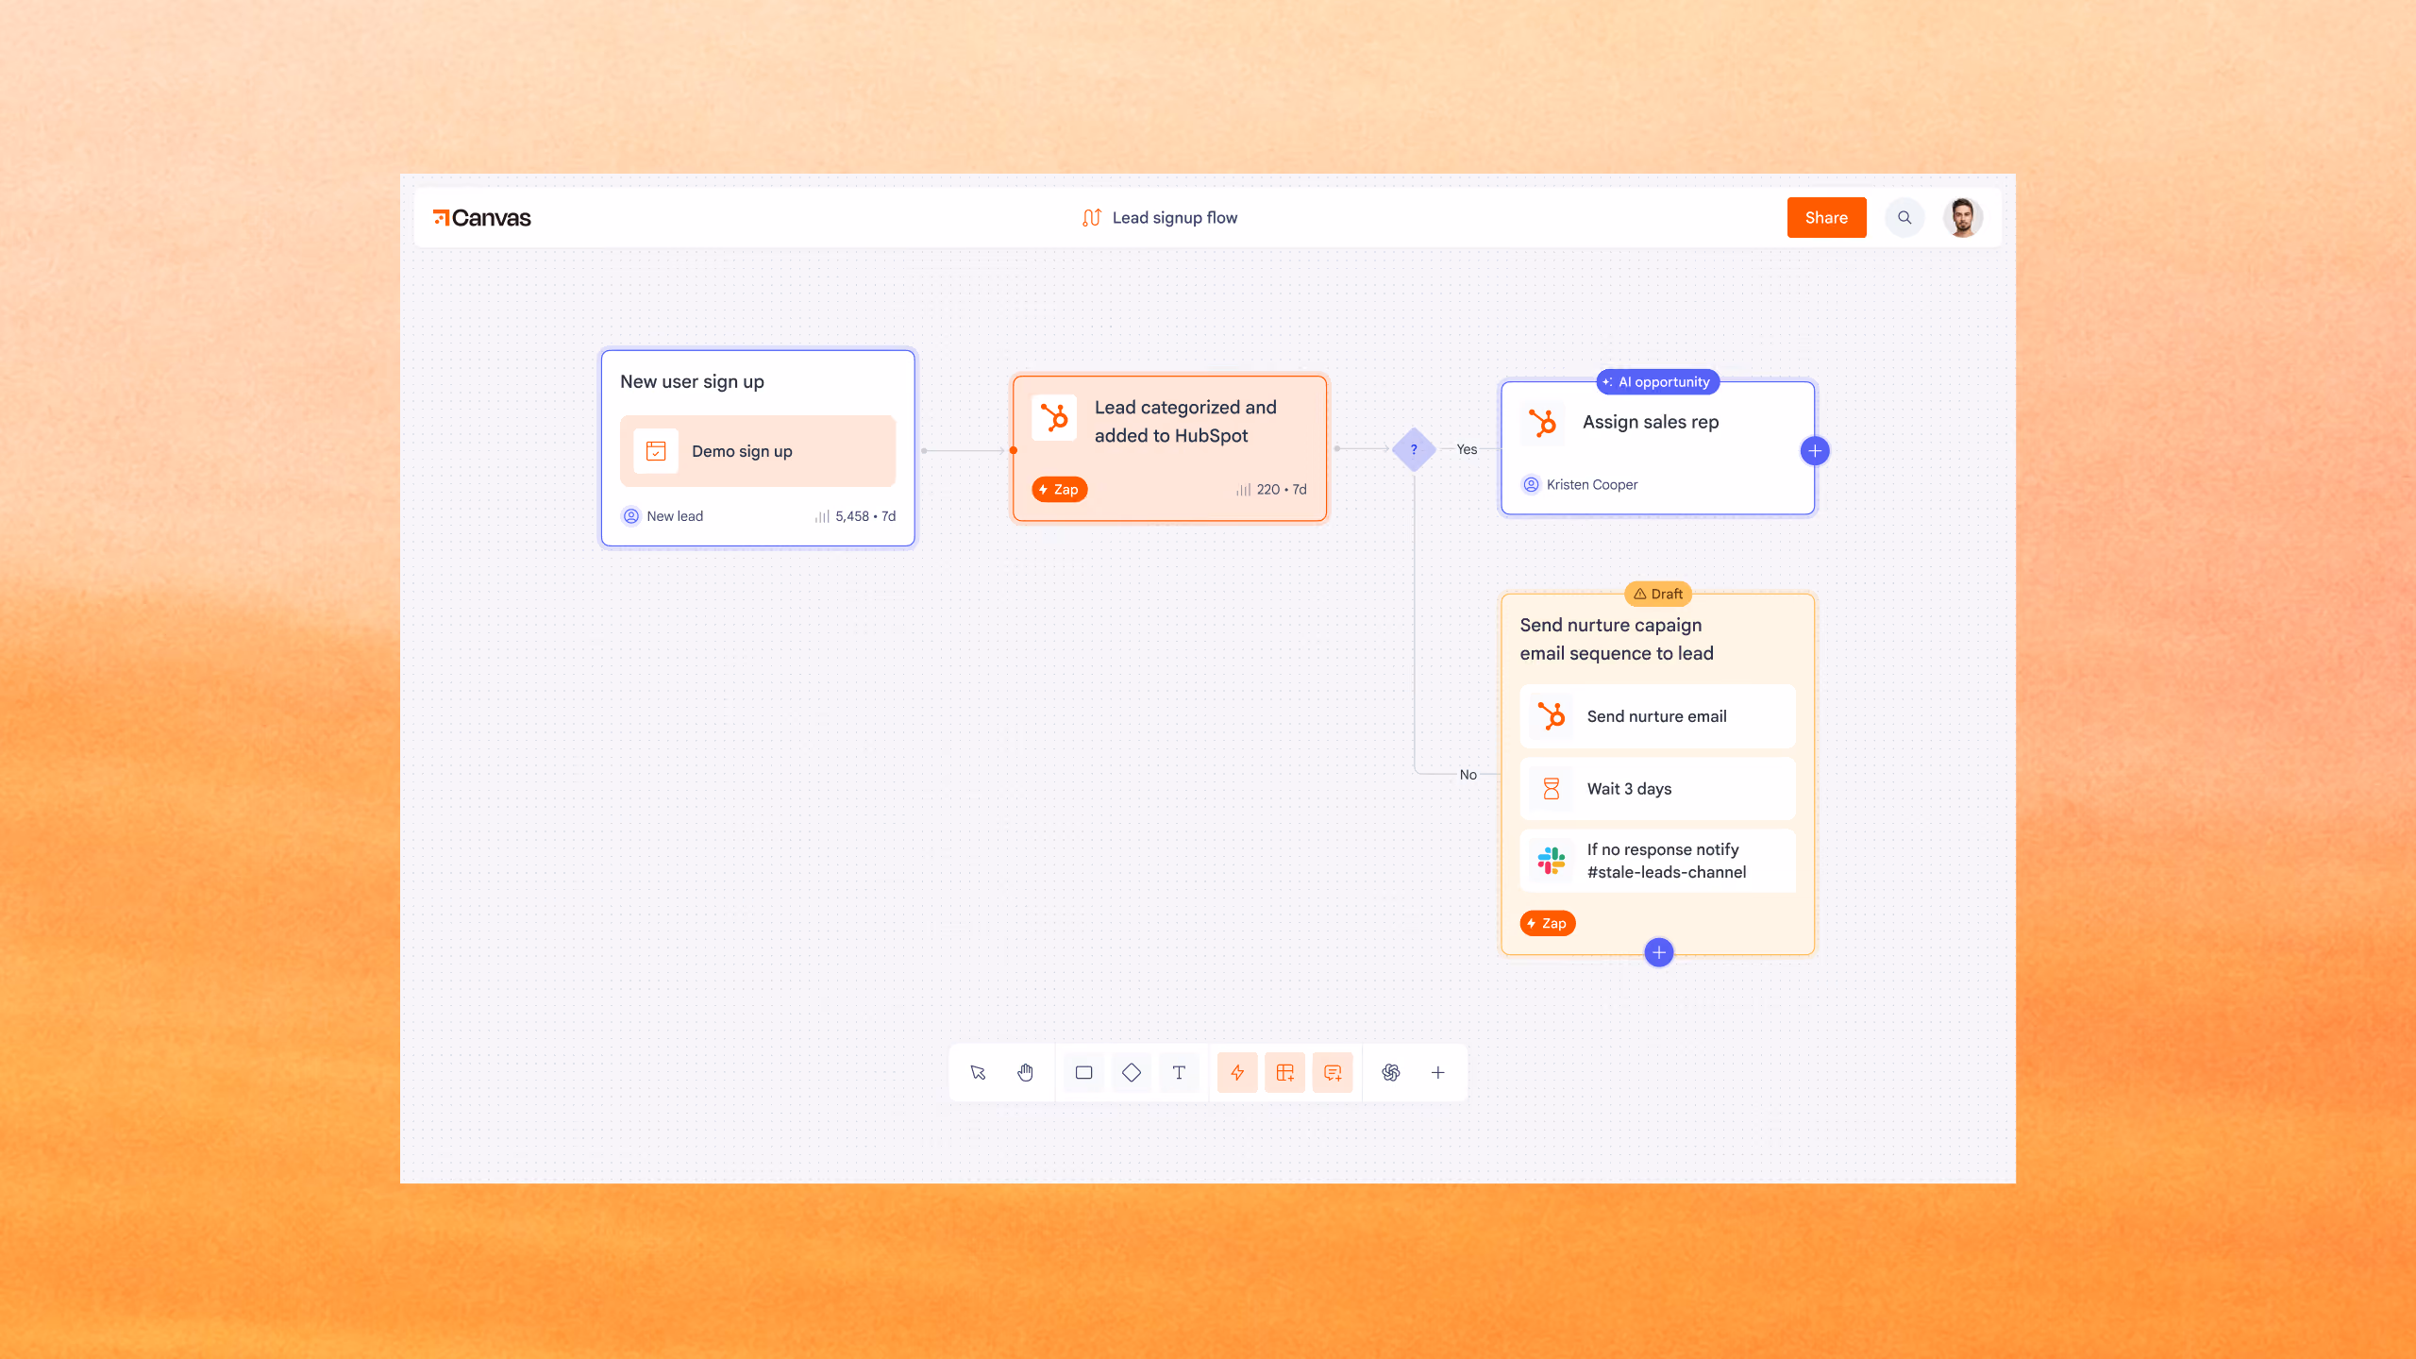Select the question mark decision diamond
Image resolution: width=2416 pixels, height=1359 pixels.
(x=1414, y=449)
